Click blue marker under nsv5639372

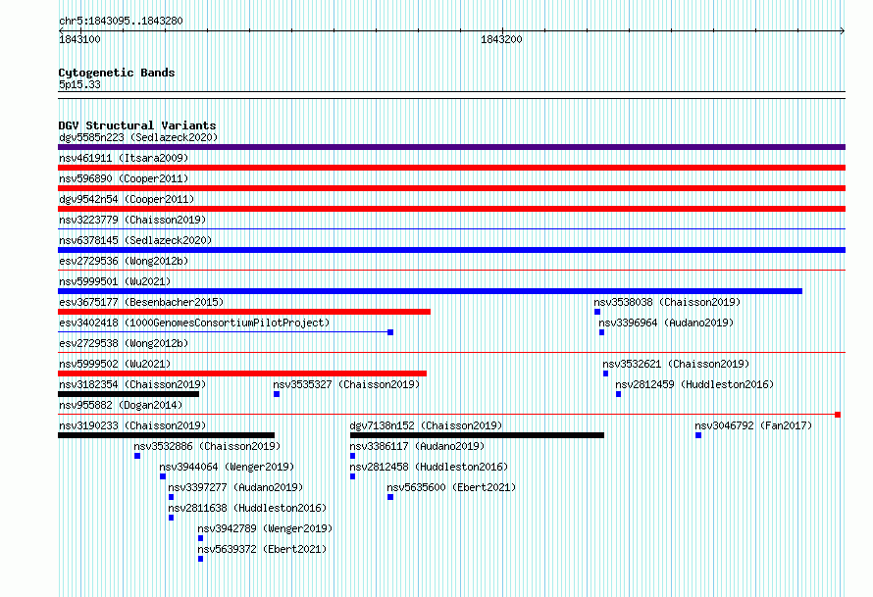coord(200,559)
